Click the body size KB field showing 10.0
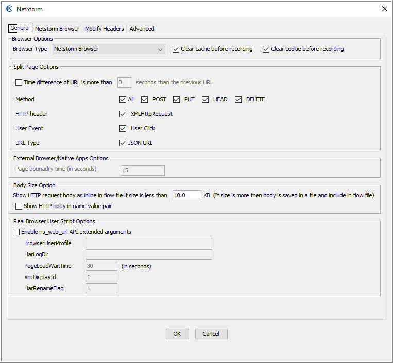This screenshot has width=393, height=363. tap(187, 195)
